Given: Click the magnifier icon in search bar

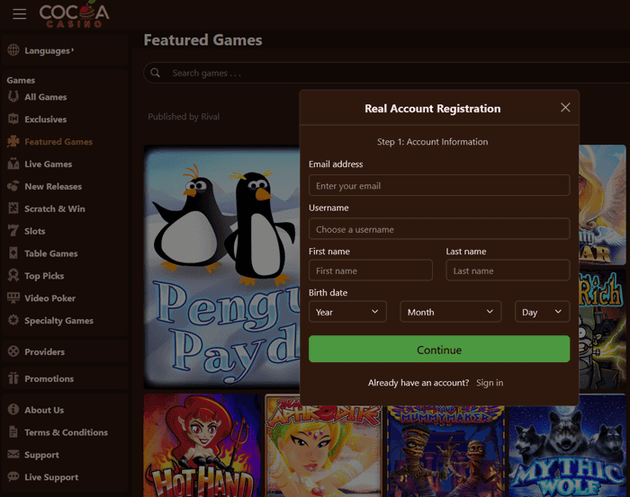Looking at the screenshot, I should [155, 73].
